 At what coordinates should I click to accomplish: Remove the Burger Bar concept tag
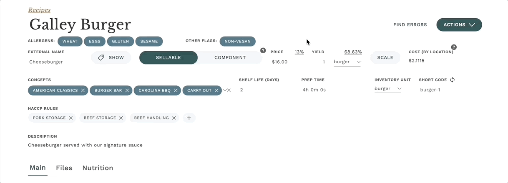(127, 90)
